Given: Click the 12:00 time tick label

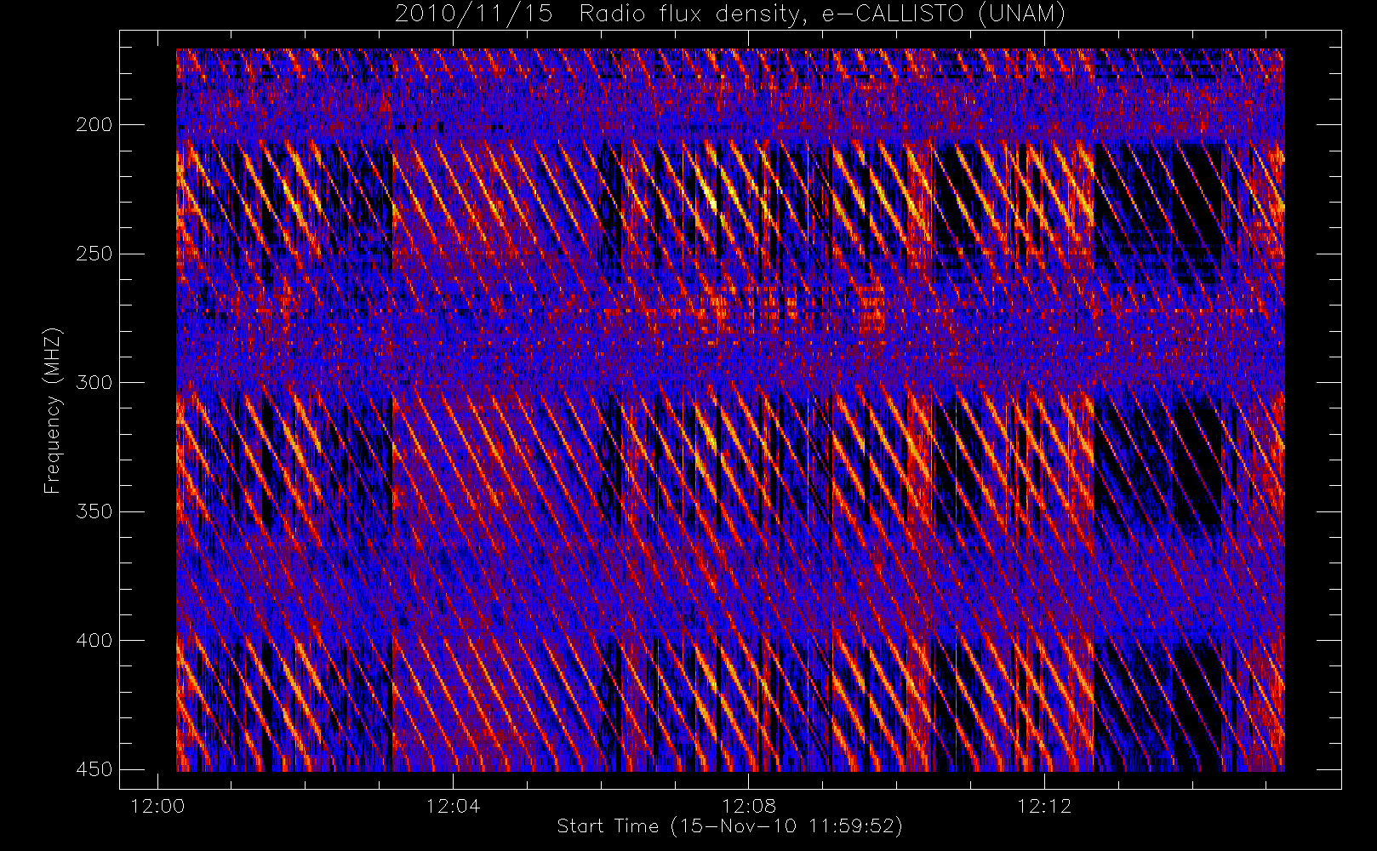Looking at the screenshot, I should (x=157, y=807).
